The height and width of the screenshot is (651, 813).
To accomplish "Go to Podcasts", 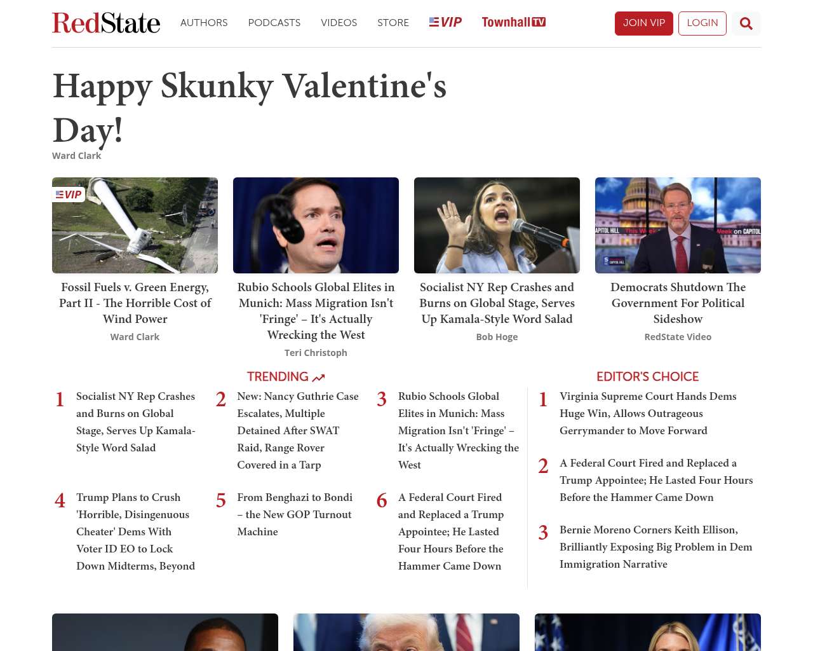I will pyautogui.click(x=274, y=23).
